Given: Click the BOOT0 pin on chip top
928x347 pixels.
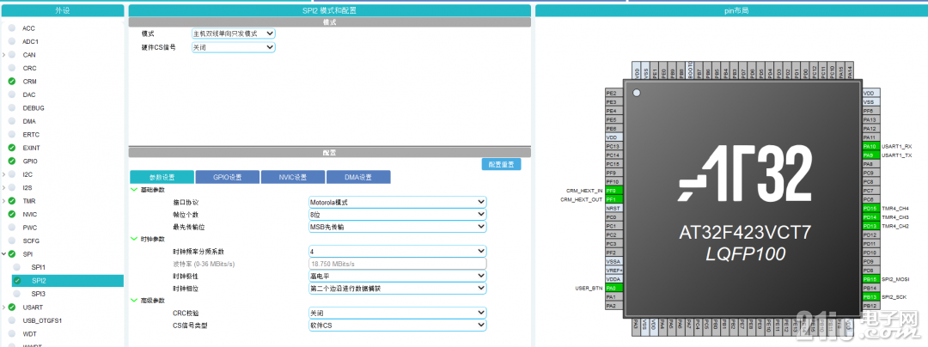Looking at the screenshot, I should (689, 70).
